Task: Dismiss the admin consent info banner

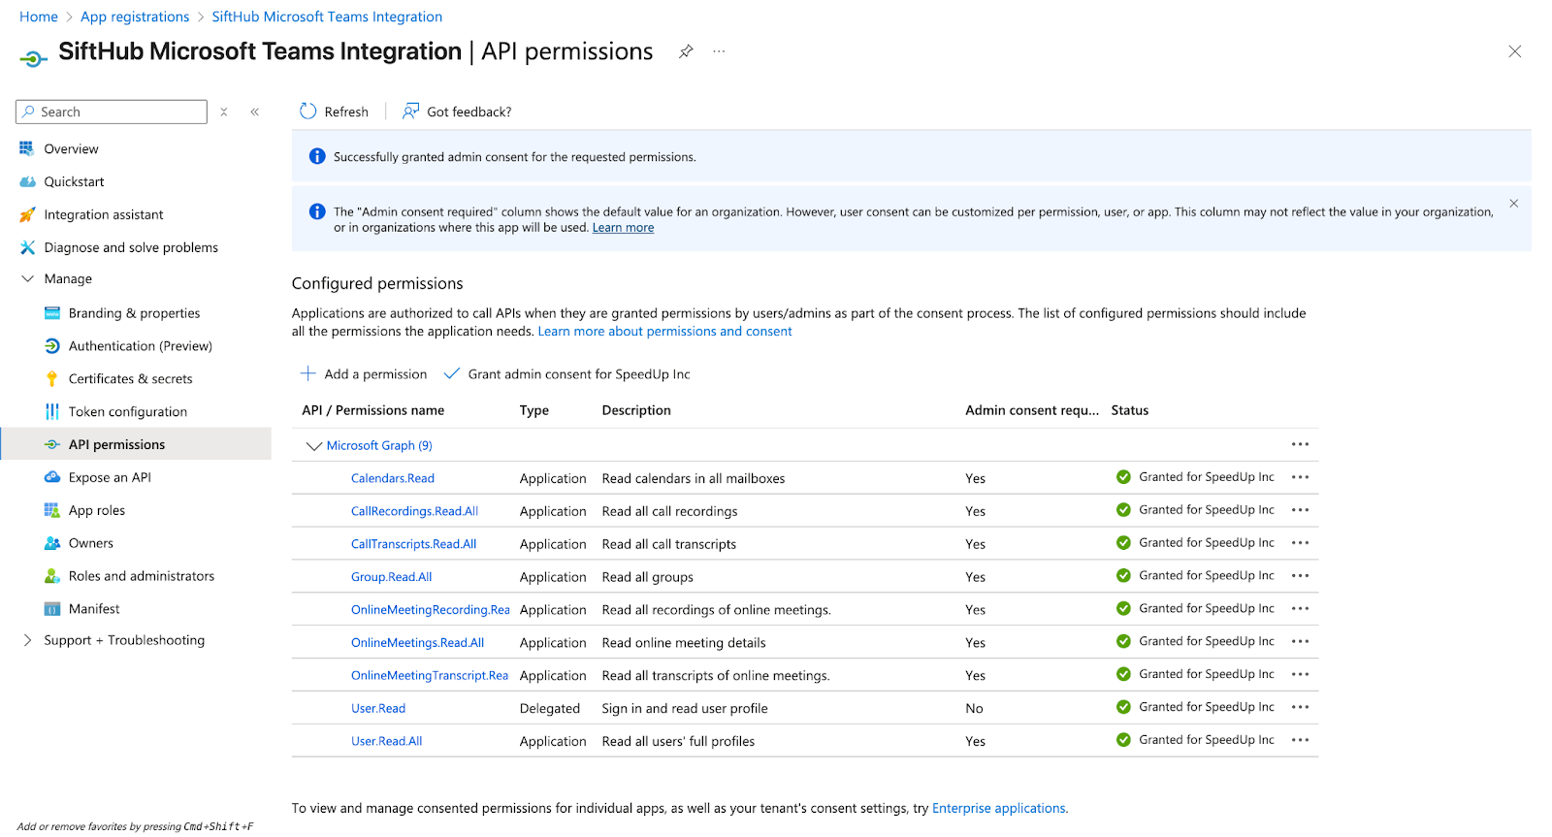Action: [x=1513, y=204]
